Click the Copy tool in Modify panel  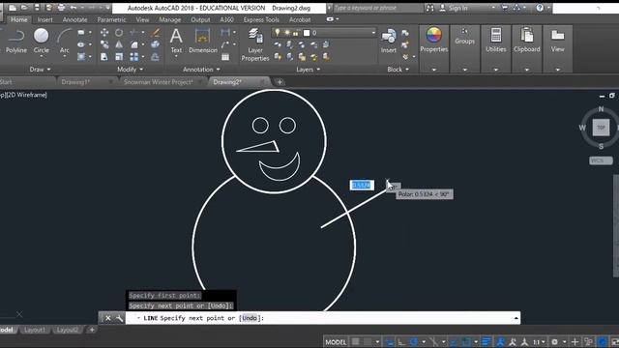point(104,44)
